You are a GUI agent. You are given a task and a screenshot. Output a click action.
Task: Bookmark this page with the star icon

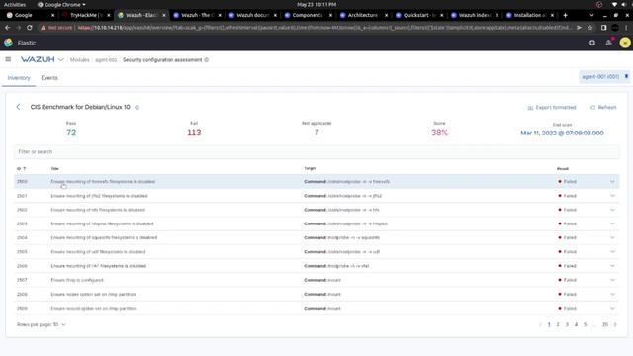click(590, 28)
